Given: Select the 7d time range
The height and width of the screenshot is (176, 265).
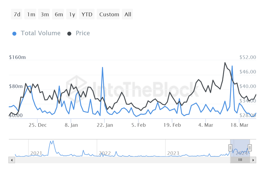Looking at the screenshot, I should pos(17,14).
